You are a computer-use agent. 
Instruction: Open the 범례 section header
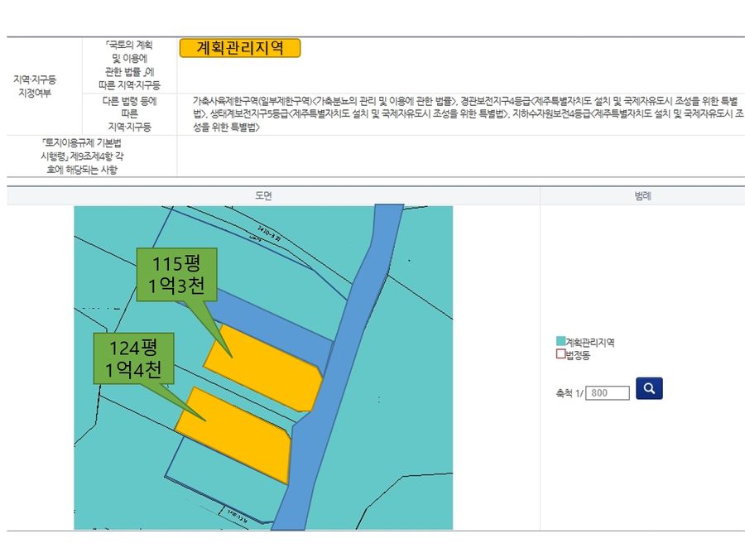pos(642,196)
